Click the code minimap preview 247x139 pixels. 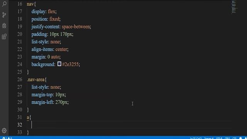[x=234, y=7]
